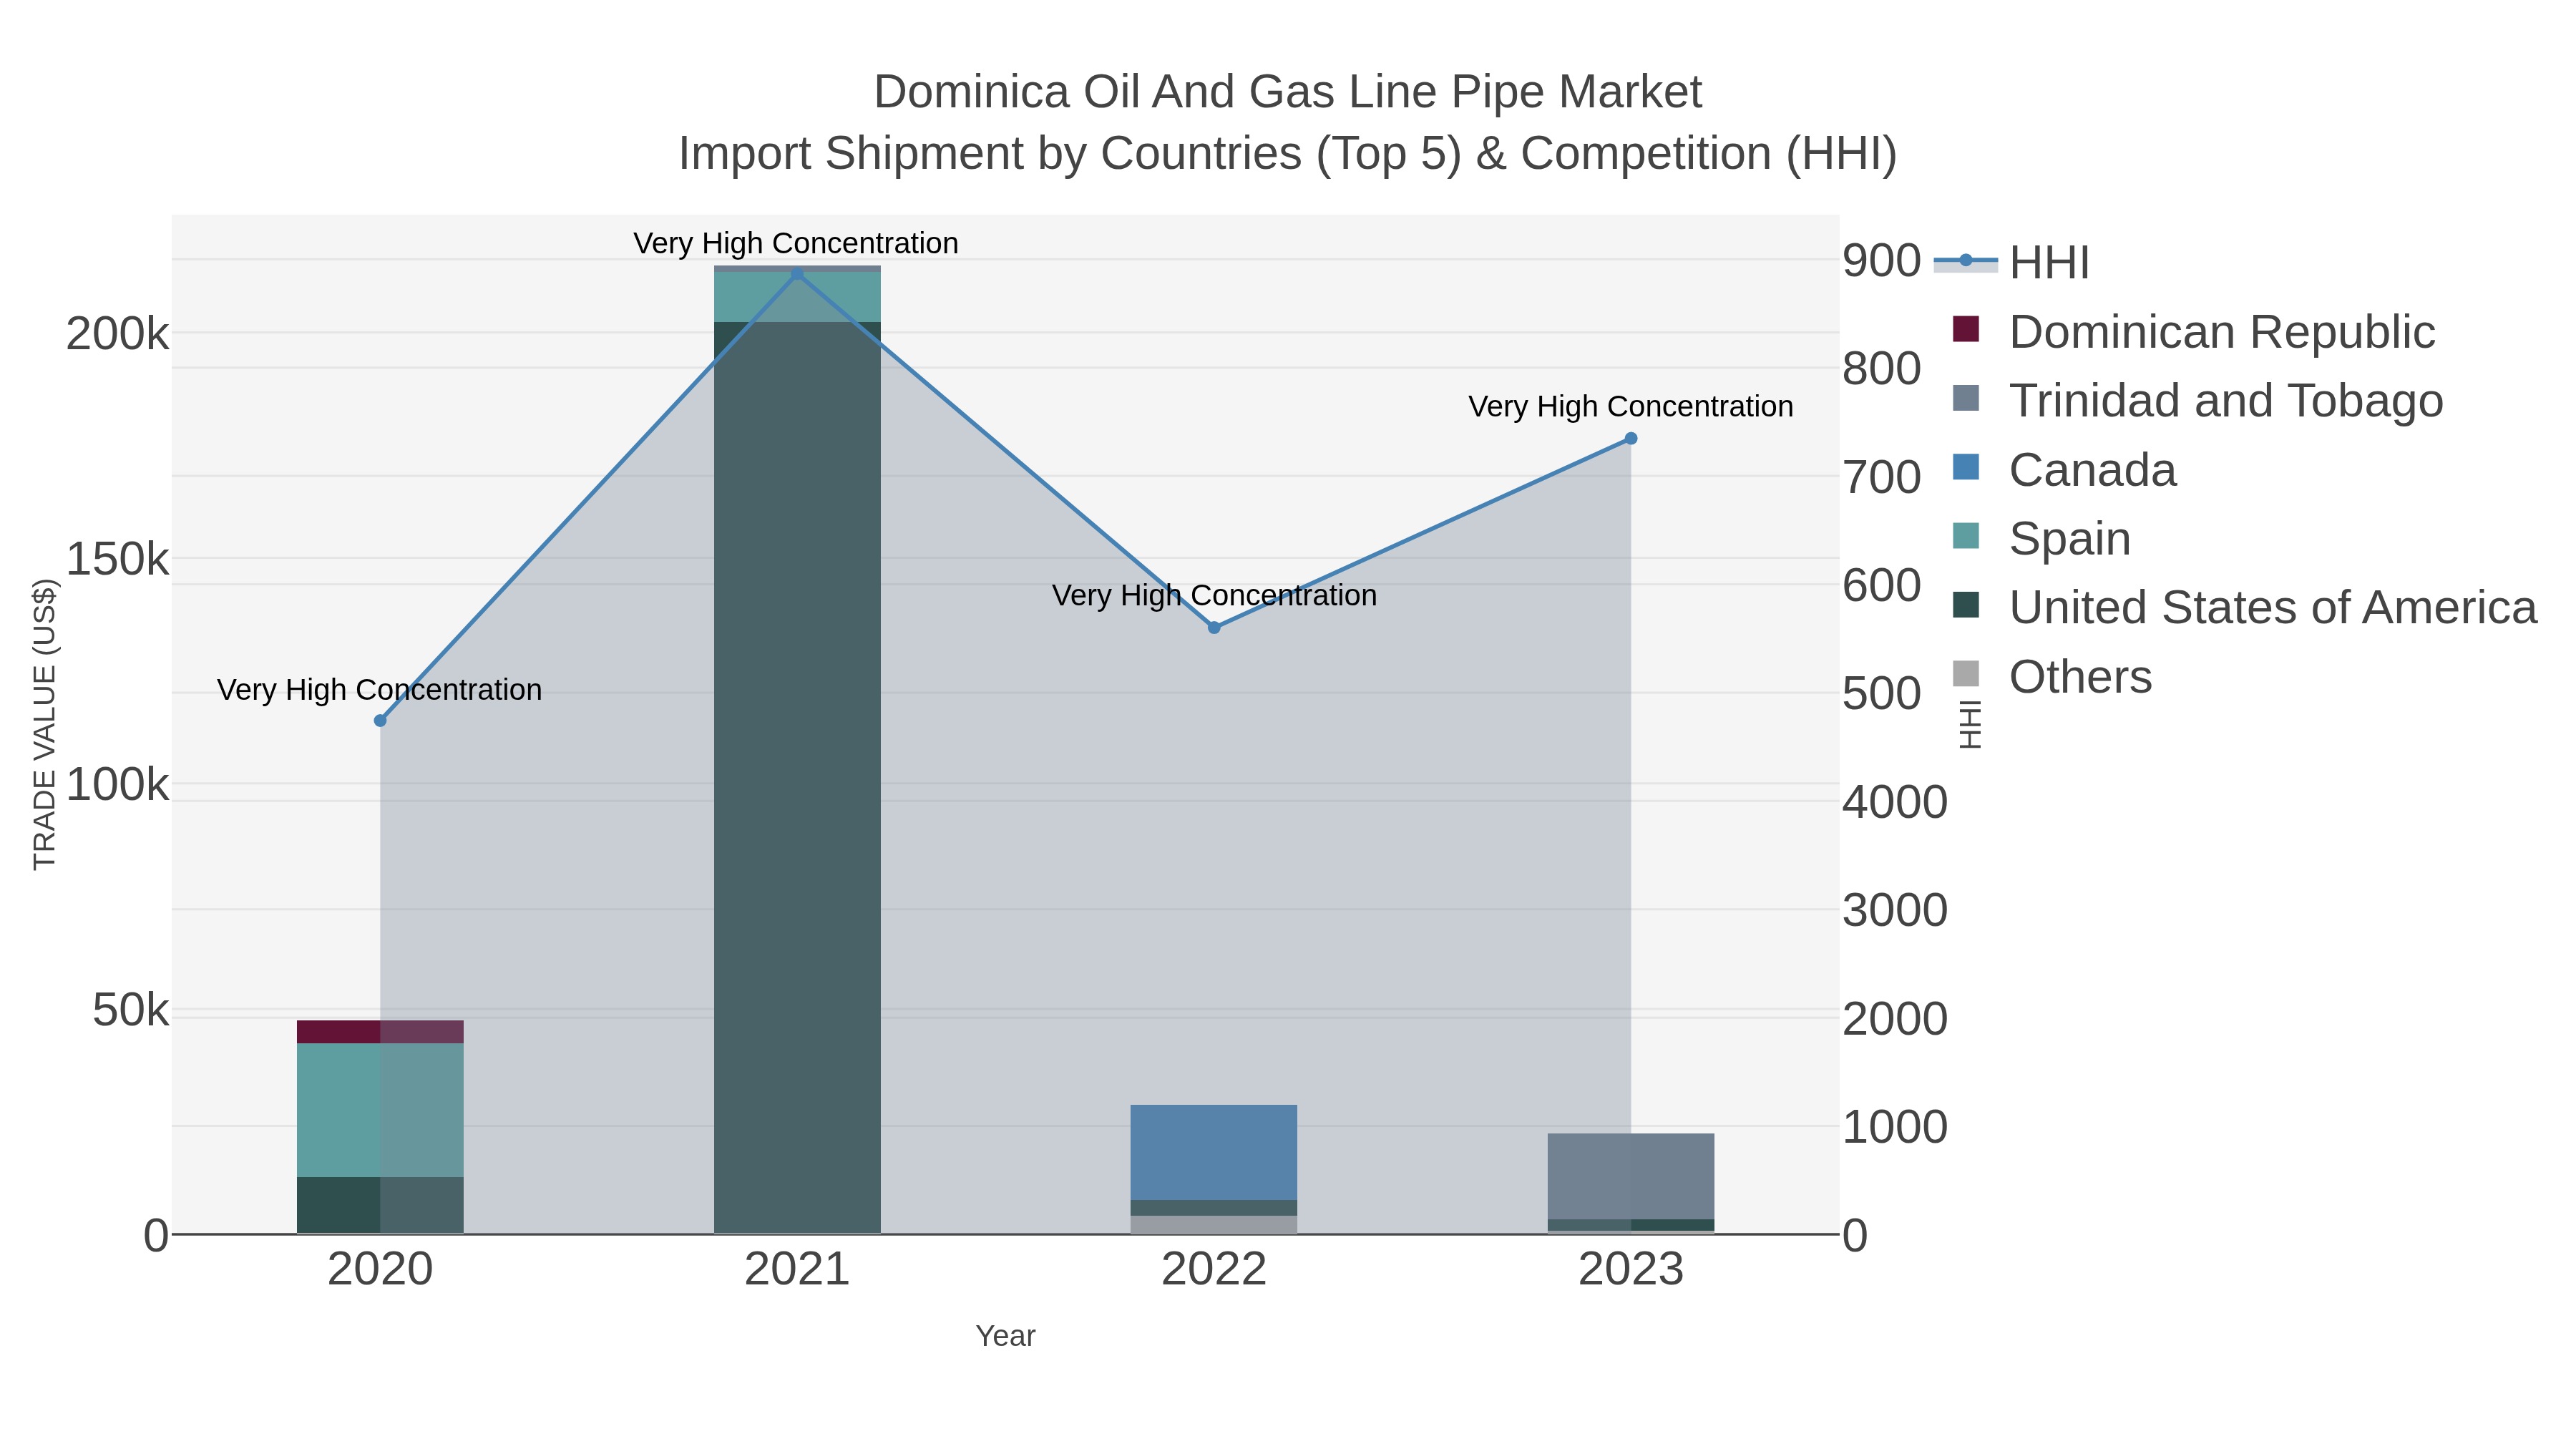Click the TRADE VALUE (US$) axis title
This screenshot has height=1449, width=2576.
(x=45, y=724)
